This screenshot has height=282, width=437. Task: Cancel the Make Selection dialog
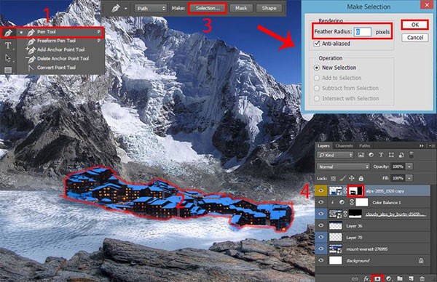(415, 38)
